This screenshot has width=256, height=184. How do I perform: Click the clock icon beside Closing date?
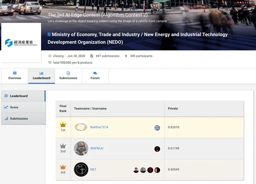click(50, 56)
